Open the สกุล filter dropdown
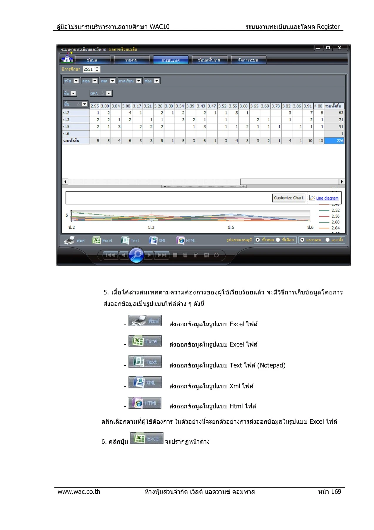 point(95,81)
